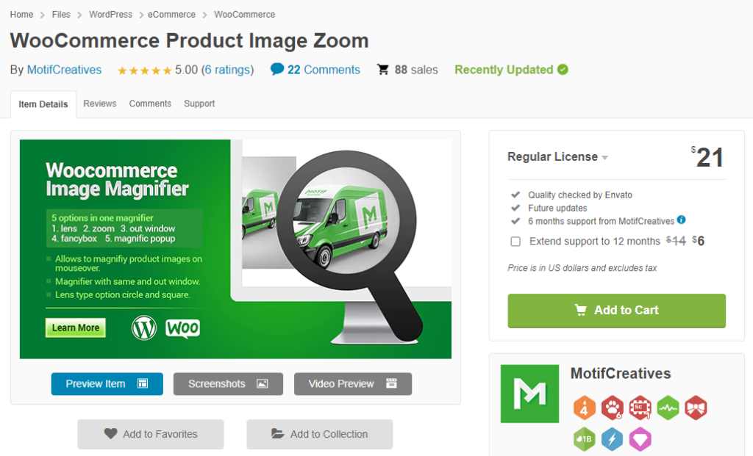This screenshot has width=753, height=456.
Task: Click the pink diamond badge
Action: (640, 438)
